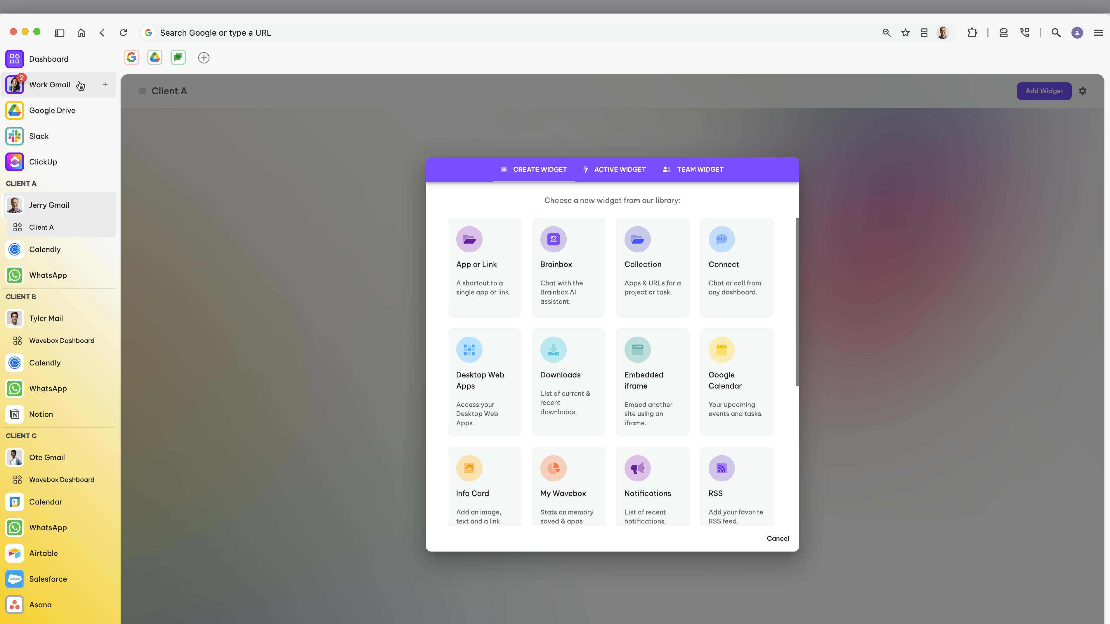Open the purple profile avatar
Image resolution: width=1110 pixels, height=624 pixels.
coord(1077,33)
